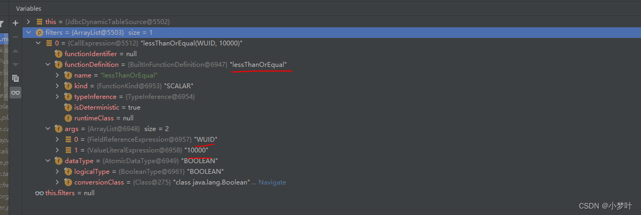
Task: Click the parameter 'p' icon beside filters
Action: 40,33
